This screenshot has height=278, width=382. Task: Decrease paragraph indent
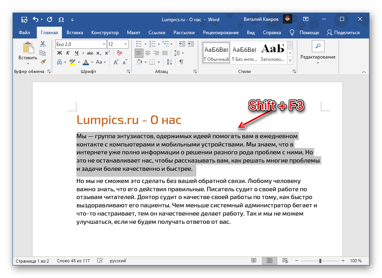click(x=182, y=44)
